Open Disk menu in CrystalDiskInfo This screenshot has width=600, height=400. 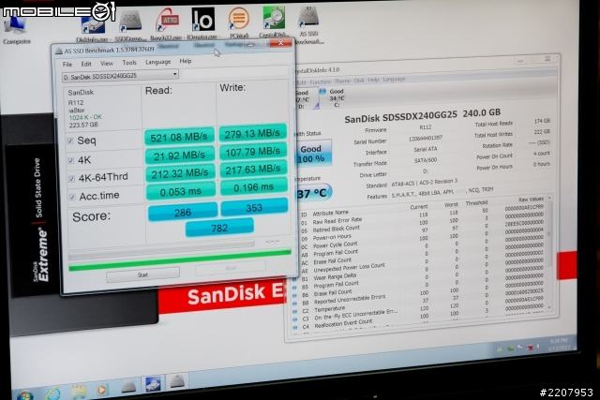pyautogui.click(x=359, y=81)
